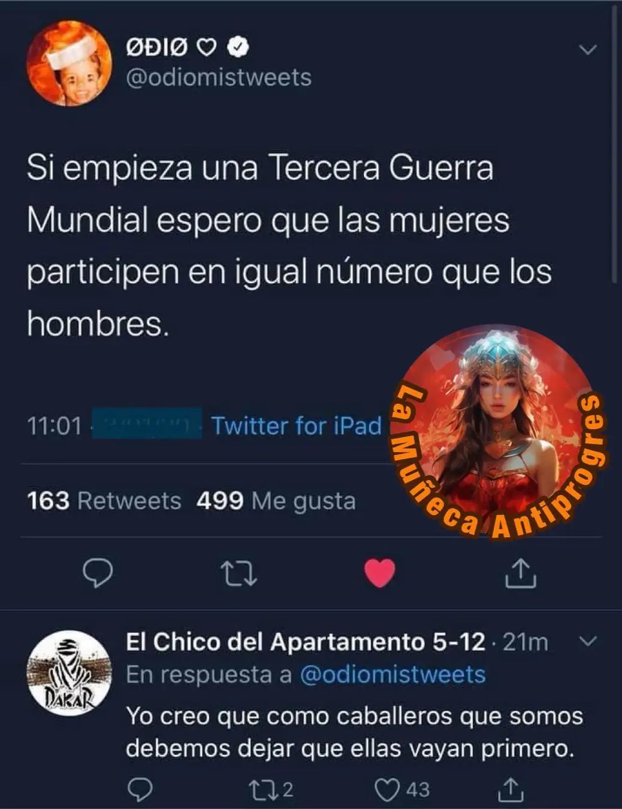Open the reply bubble on the main tweet
The height and width of the screenshot is (809, 622).
(x=97, y=573)
